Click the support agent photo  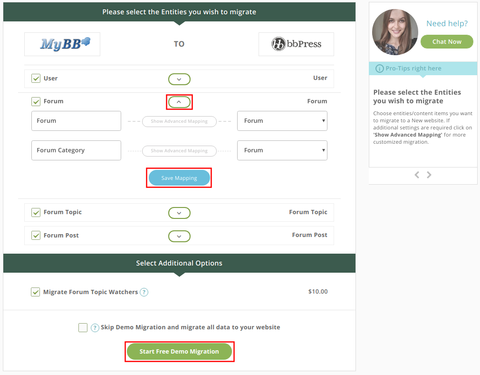[395, 32]
